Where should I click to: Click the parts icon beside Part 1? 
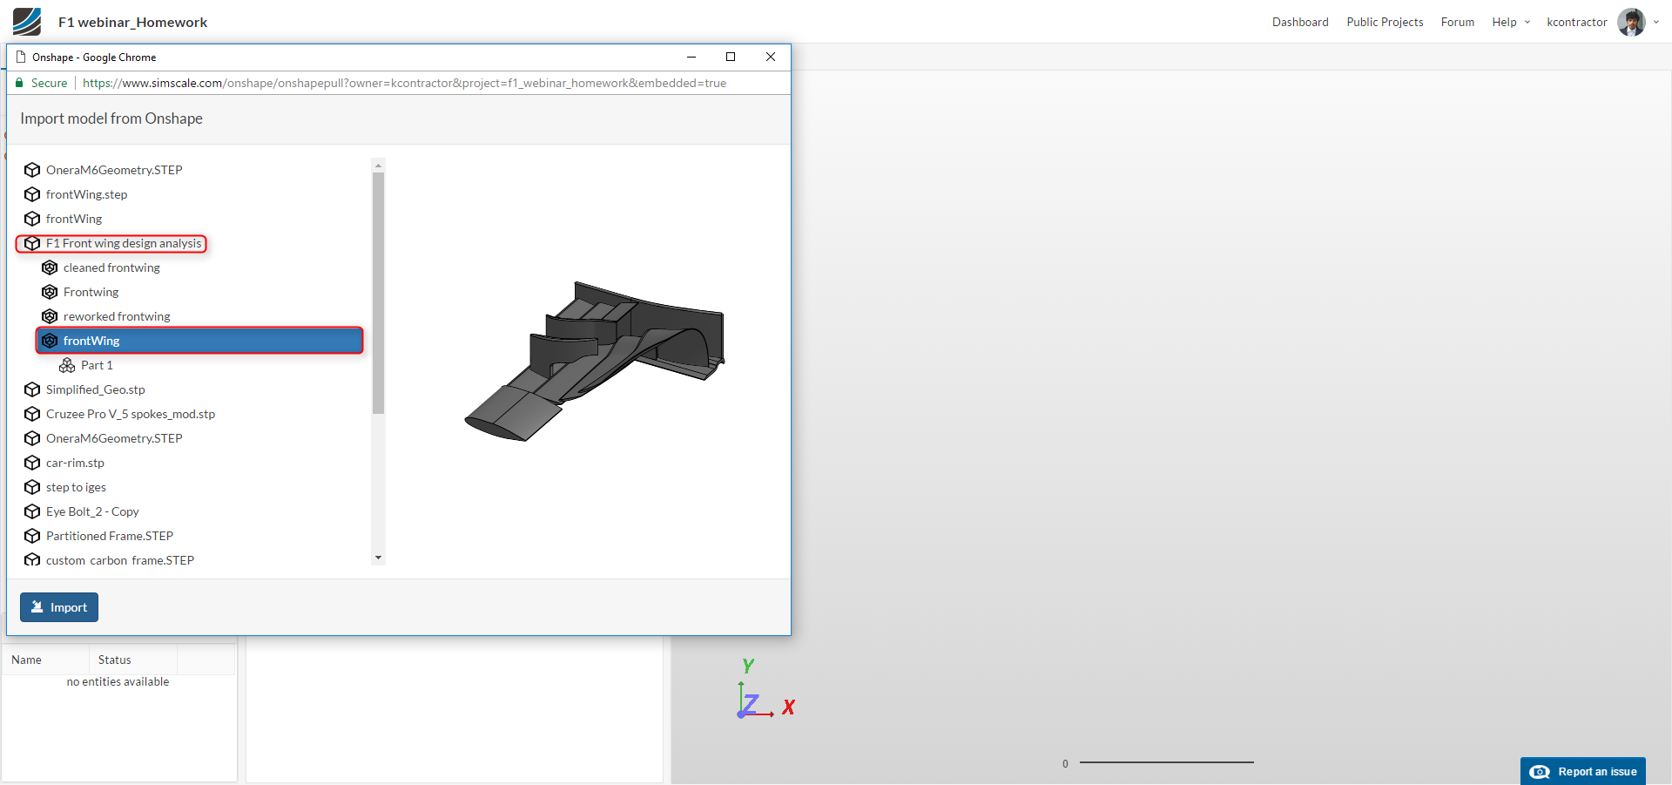[67, 365]
